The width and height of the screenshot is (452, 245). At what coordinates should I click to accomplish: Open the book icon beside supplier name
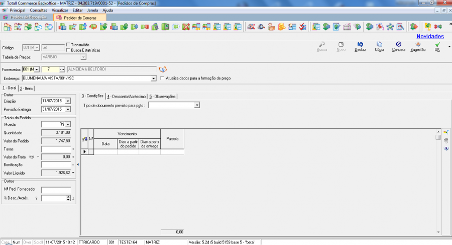click(x=162, y=69)
